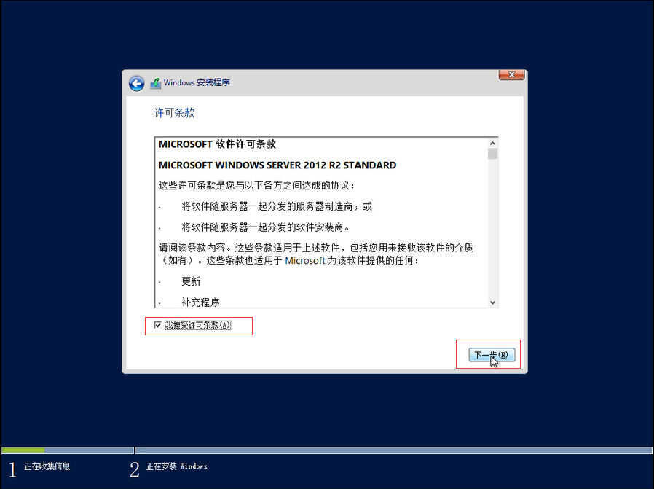Click the 我接受许可条款(A) label text
654x489 pixels.
click(x=197, y=325)
